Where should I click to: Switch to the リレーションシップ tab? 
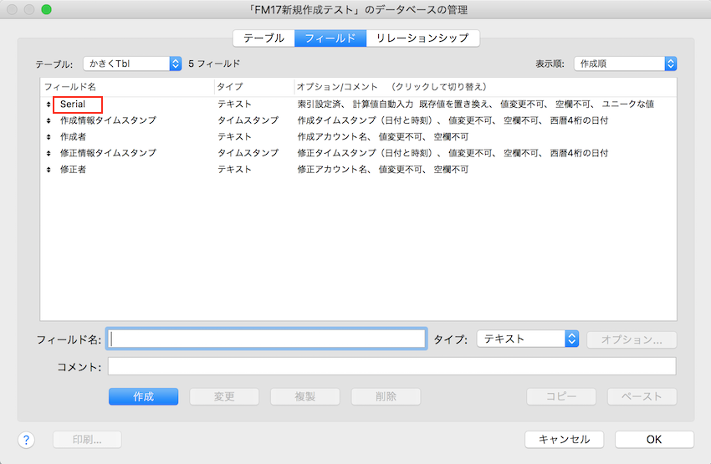[422, 38]
